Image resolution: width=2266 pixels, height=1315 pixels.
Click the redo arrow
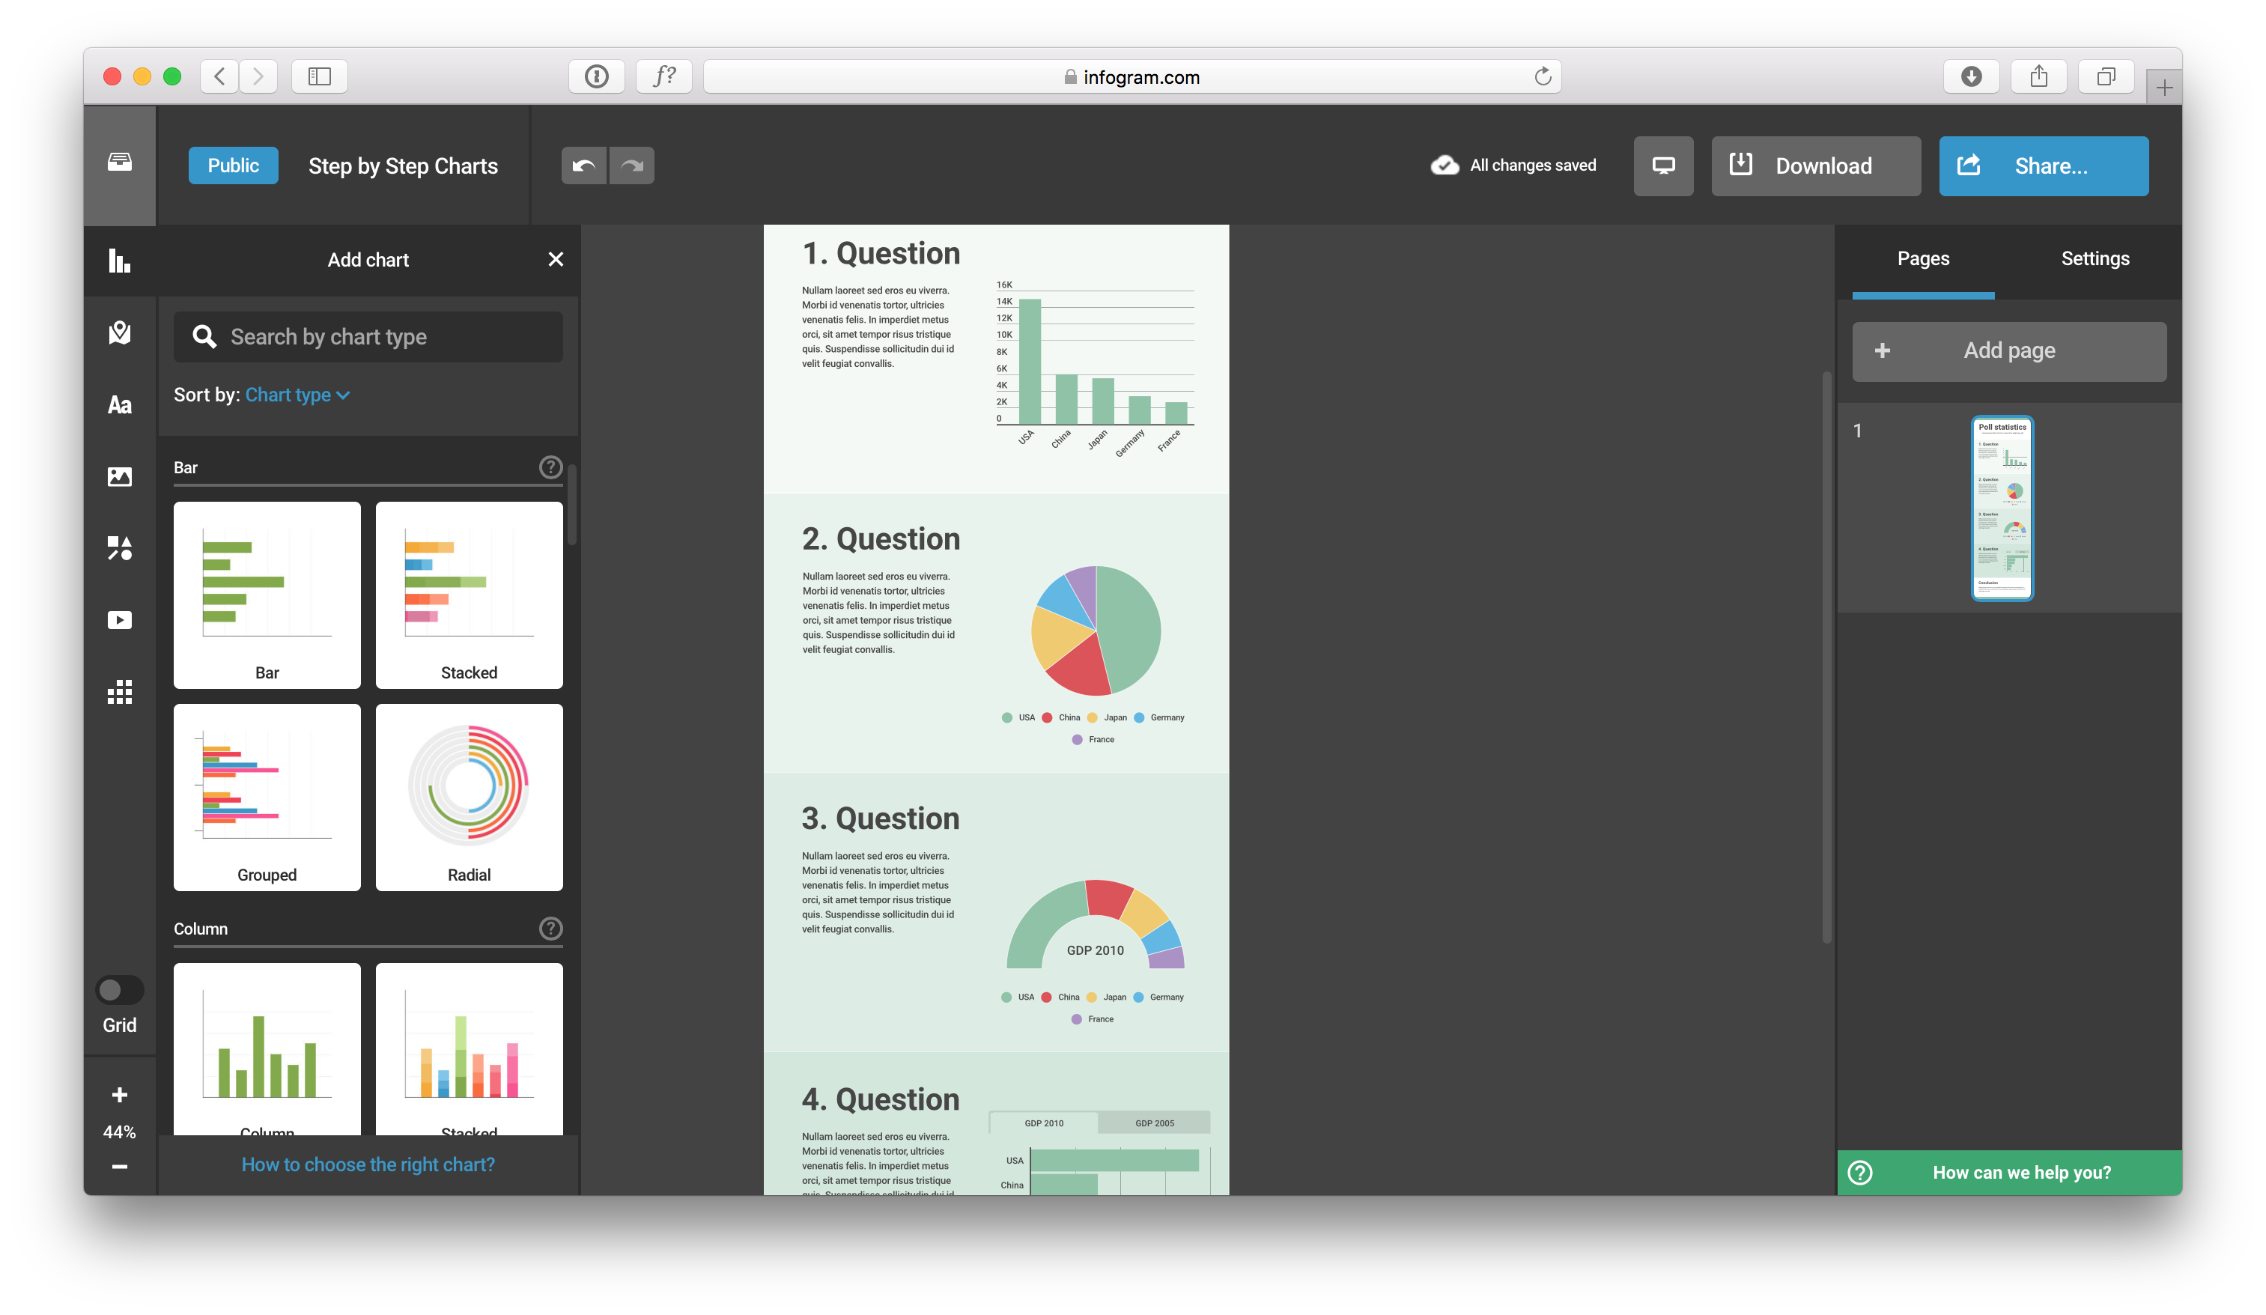point(632,165)
